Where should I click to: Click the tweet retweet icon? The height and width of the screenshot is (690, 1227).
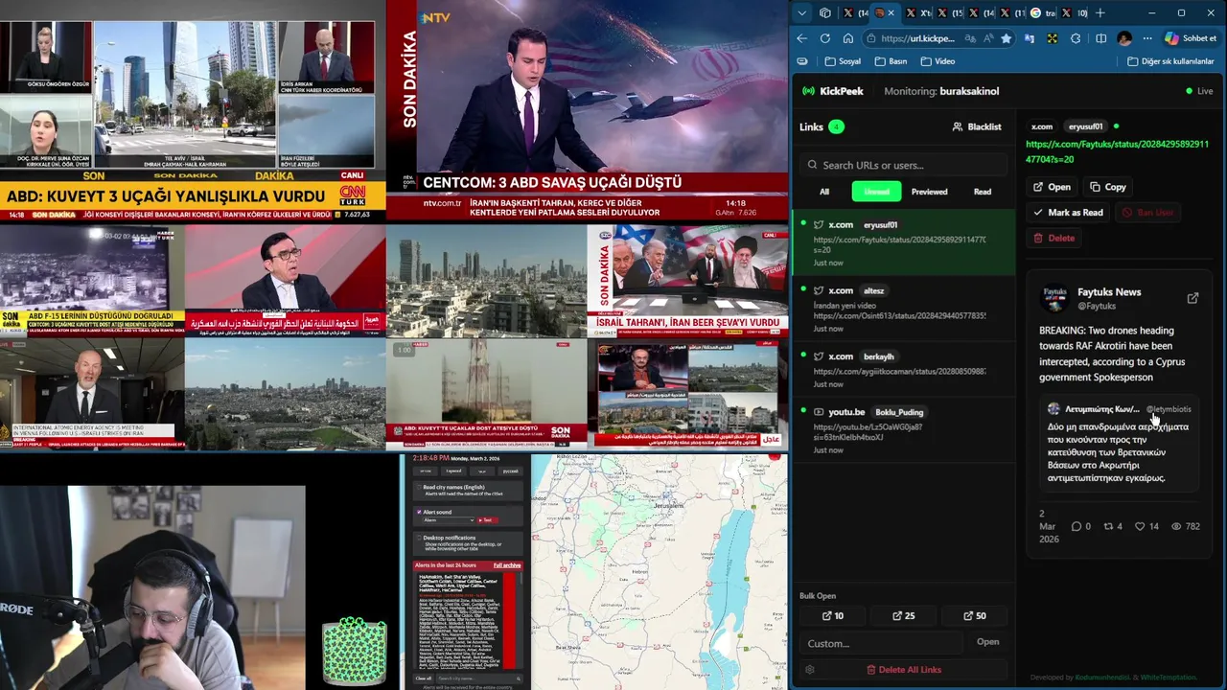[x=1108, y=526]
